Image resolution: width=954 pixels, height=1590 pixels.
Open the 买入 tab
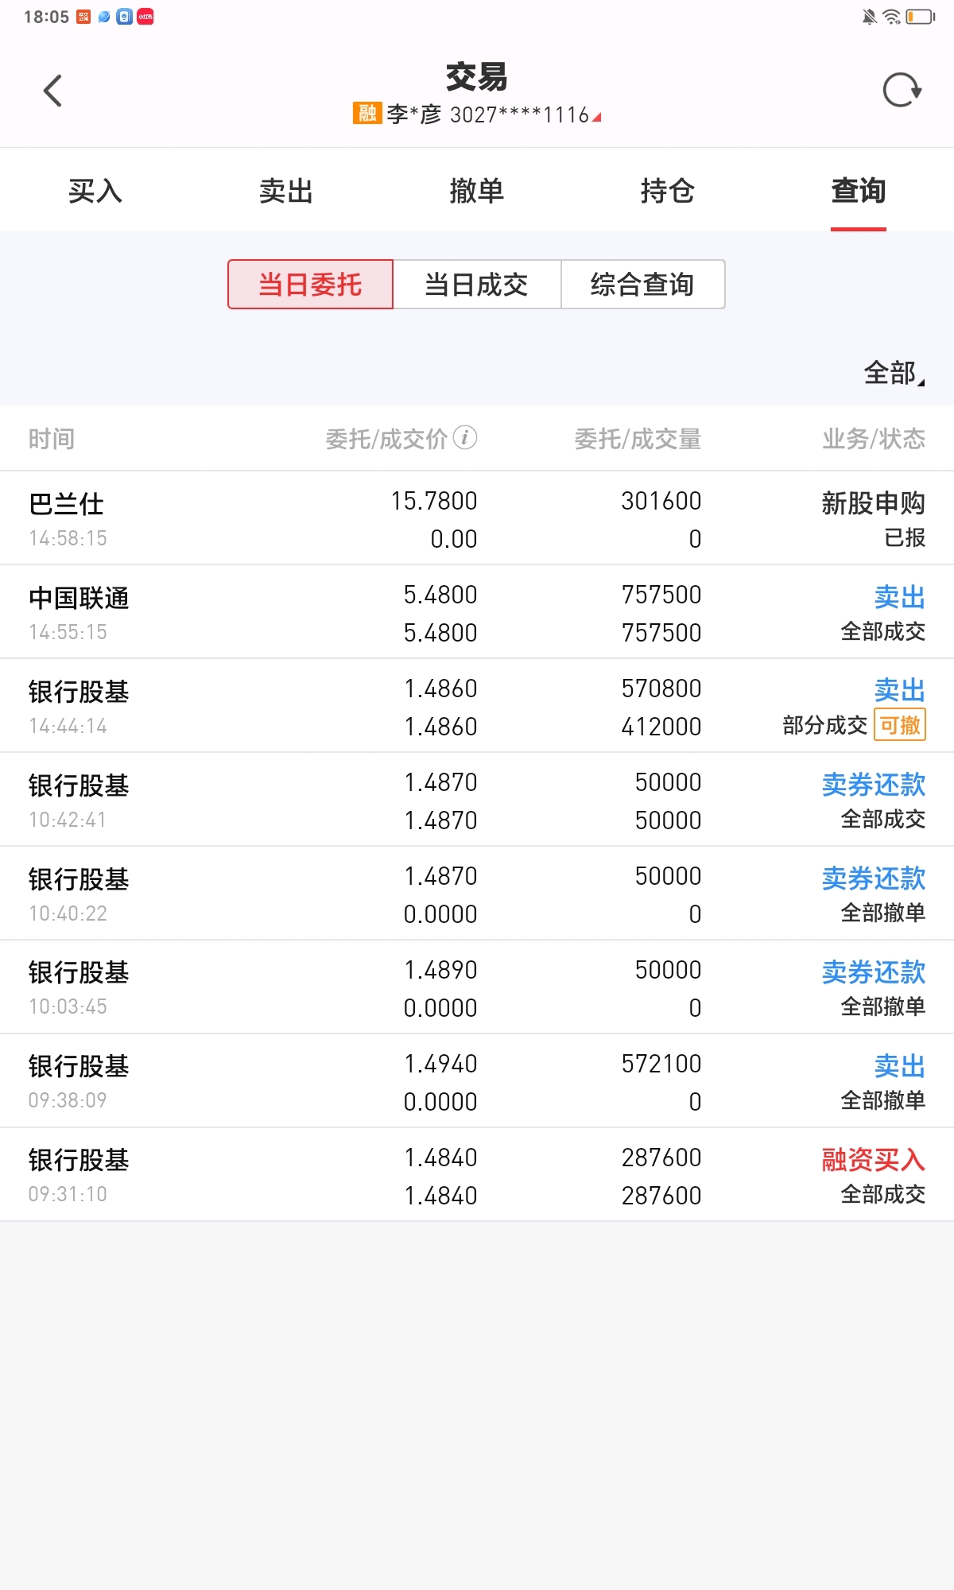[95, 191]
